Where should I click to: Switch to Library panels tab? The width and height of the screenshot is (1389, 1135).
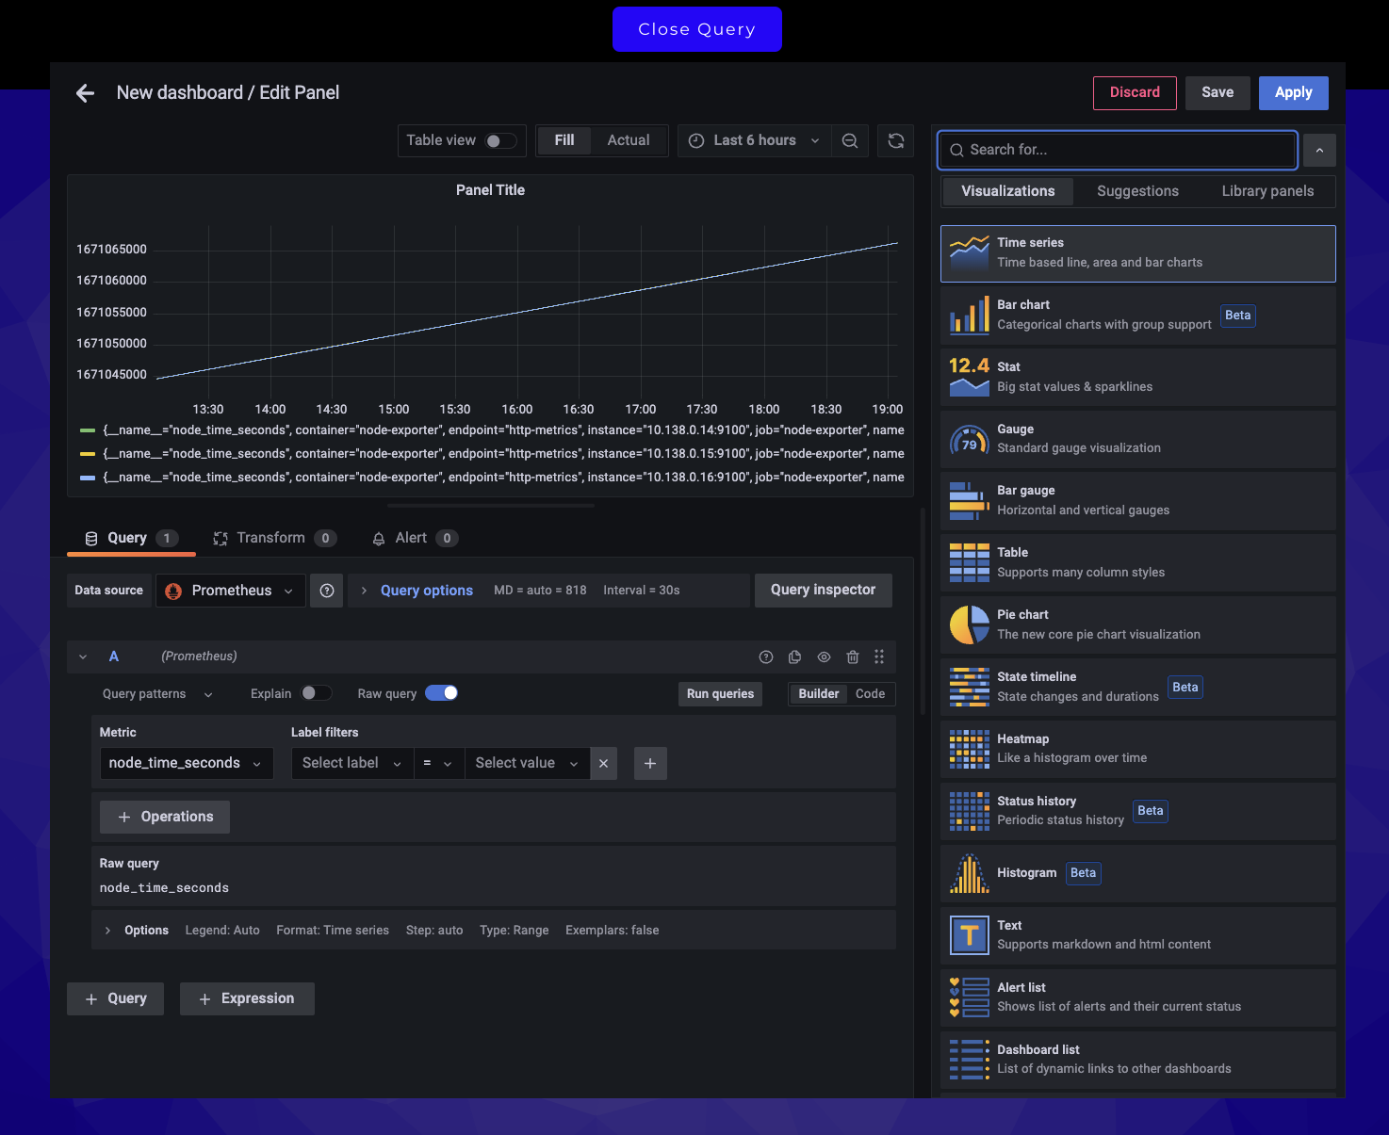[1267, 191]
